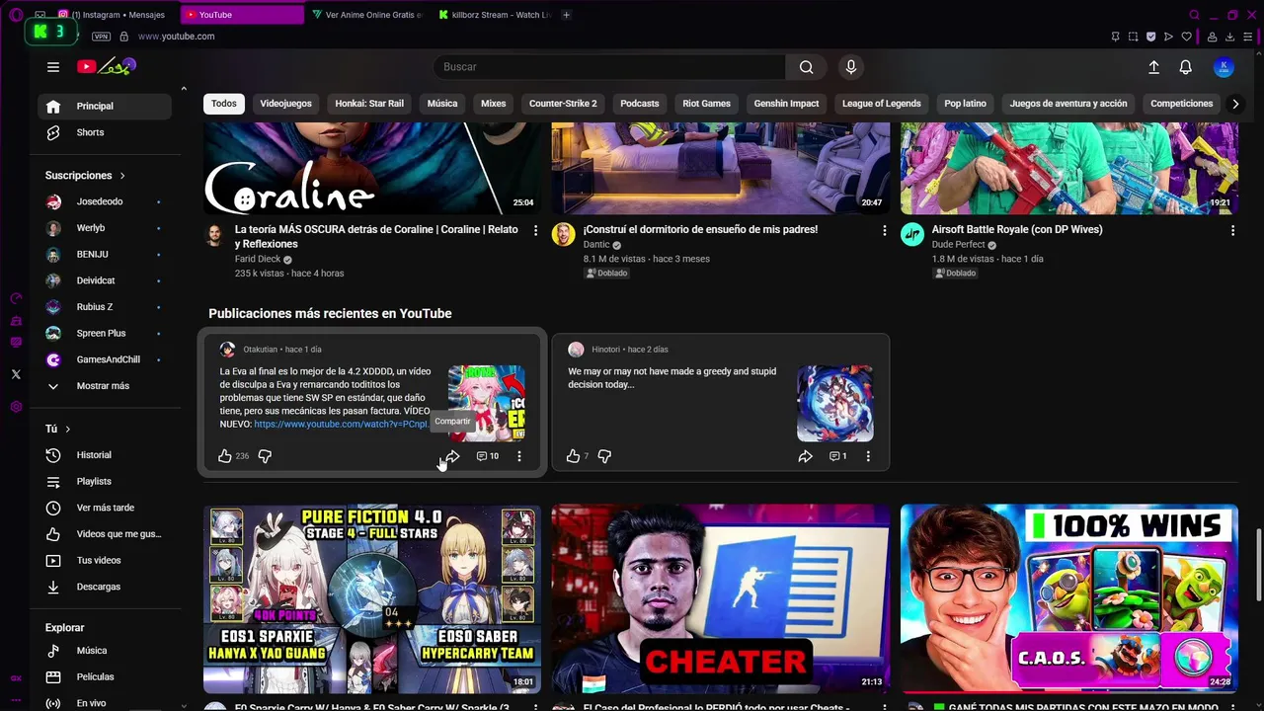The height and width of the screenshot is (711, 1264).
Task: Open options for Airsoft Battle Royale video
Action: 1232,230
